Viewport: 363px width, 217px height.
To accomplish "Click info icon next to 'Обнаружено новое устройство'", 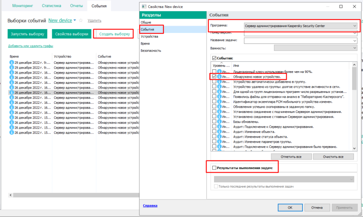I will [219, 77].
